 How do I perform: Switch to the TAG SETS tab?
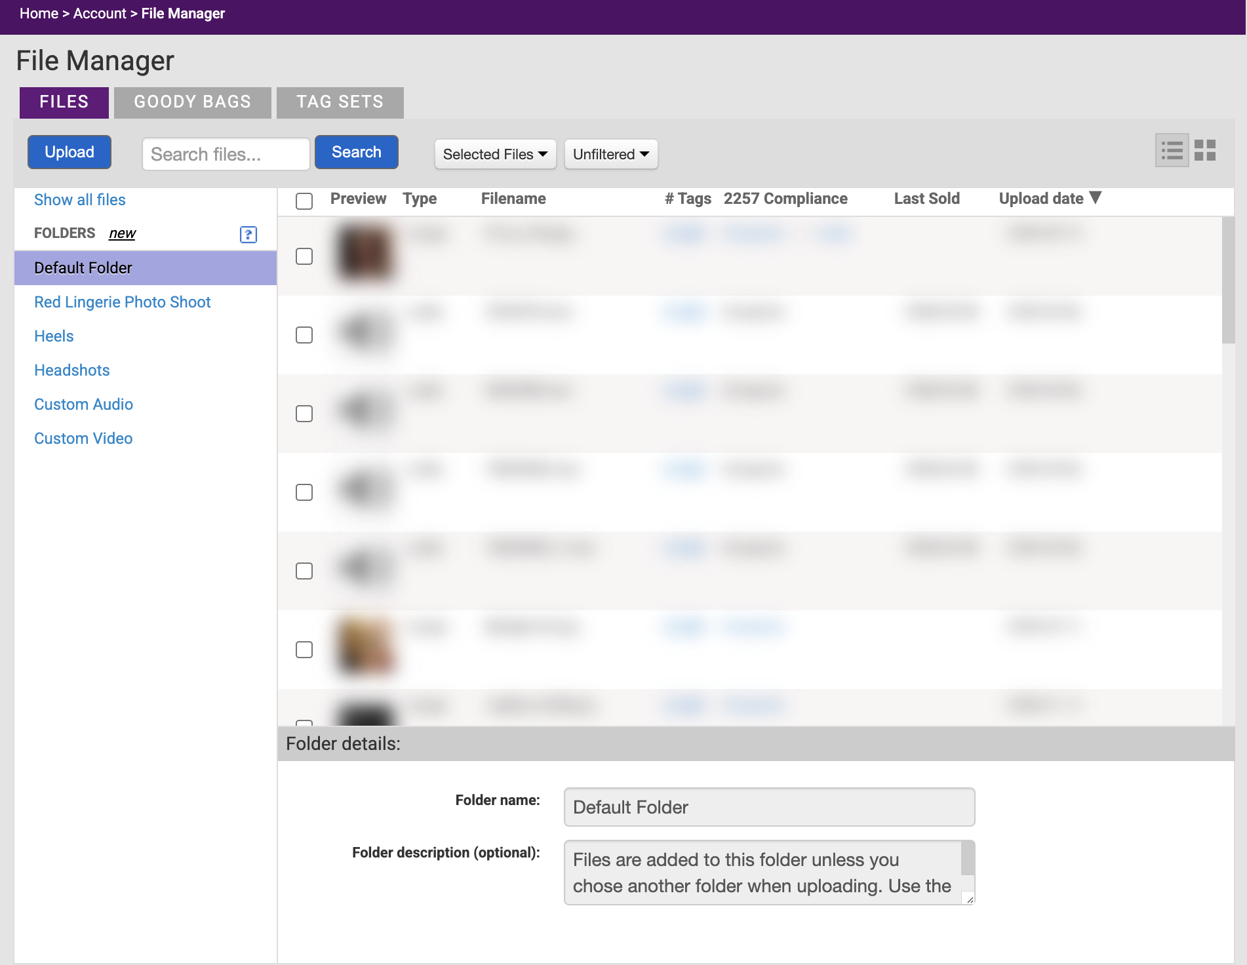(x=340, y=102)
